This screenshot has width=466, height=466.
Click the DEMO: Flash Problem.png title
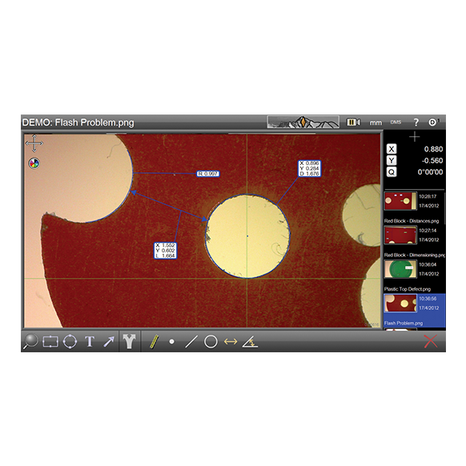(x=78, y=123)
